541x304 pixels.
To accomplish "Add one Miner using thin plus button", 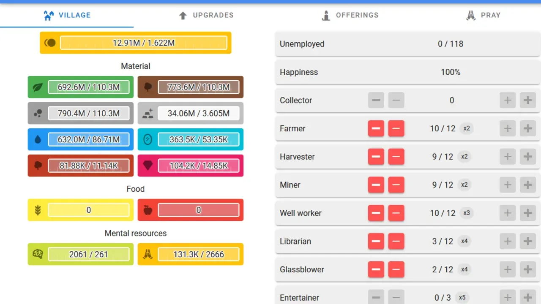I will pos(508,185).
